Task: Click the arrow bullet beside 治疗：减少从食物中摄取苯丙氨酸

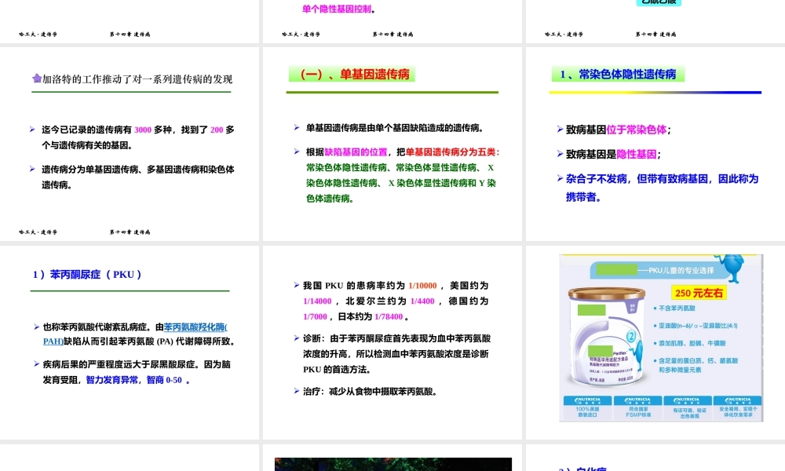Action: tap(297, 390)
